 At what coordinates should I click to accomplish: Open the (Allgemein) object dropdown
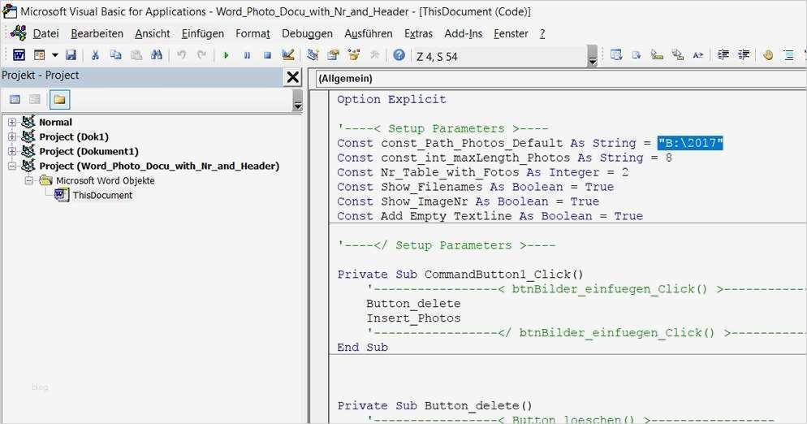point(560,79)
